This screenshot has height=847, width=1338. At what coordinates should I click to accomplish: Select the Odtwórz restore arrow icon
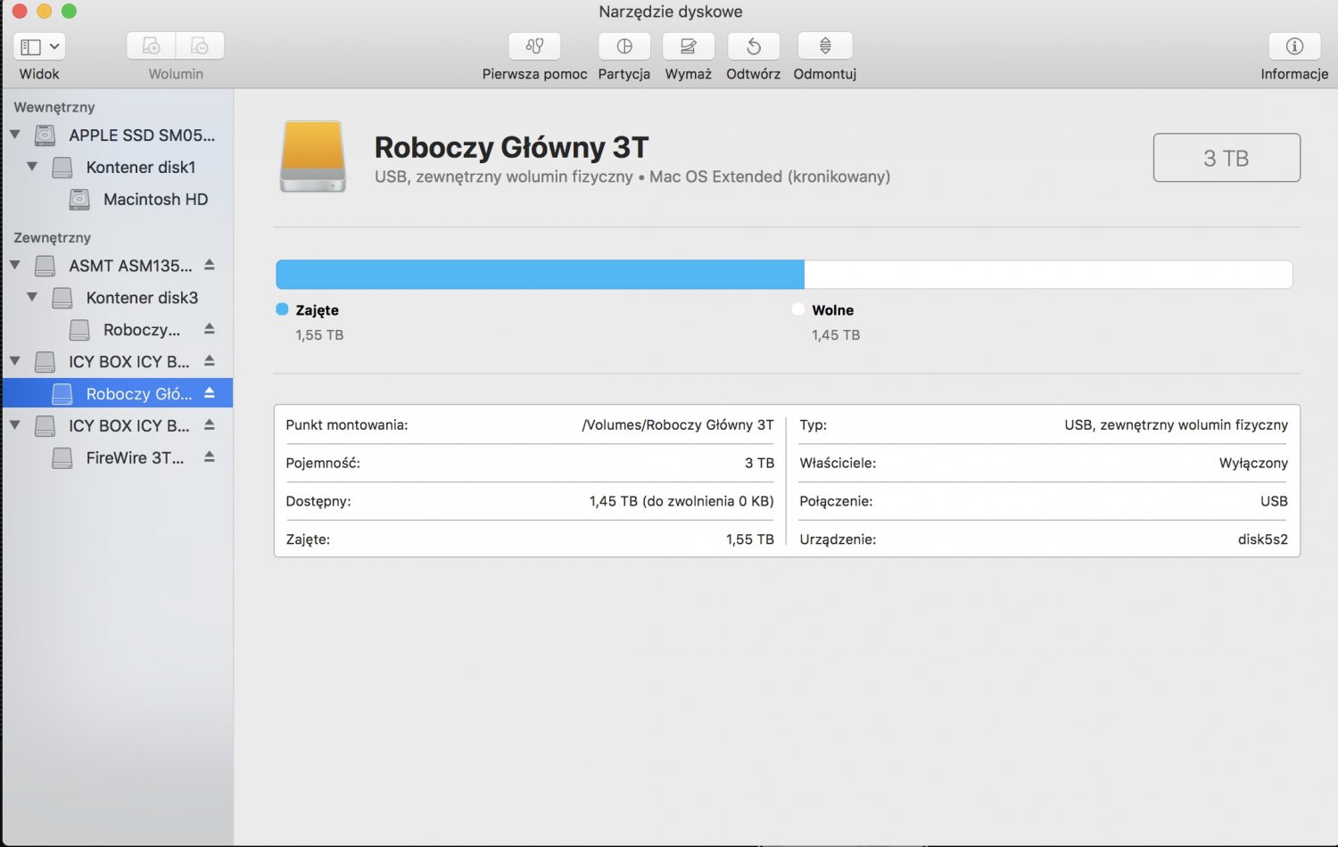[x=754, y=46]
